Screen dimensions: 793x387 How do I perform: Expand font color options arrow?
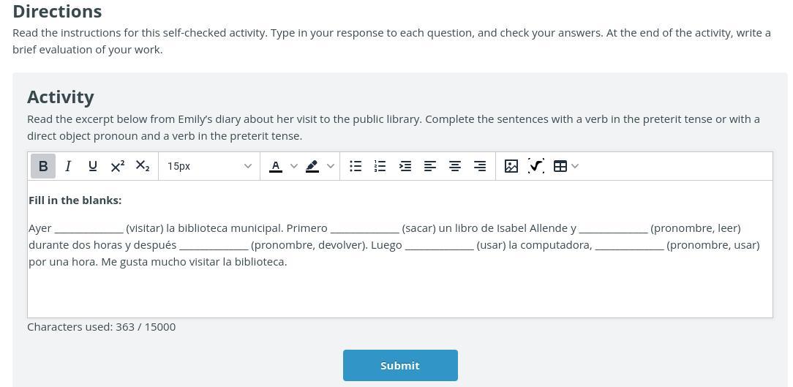[294, 166]
